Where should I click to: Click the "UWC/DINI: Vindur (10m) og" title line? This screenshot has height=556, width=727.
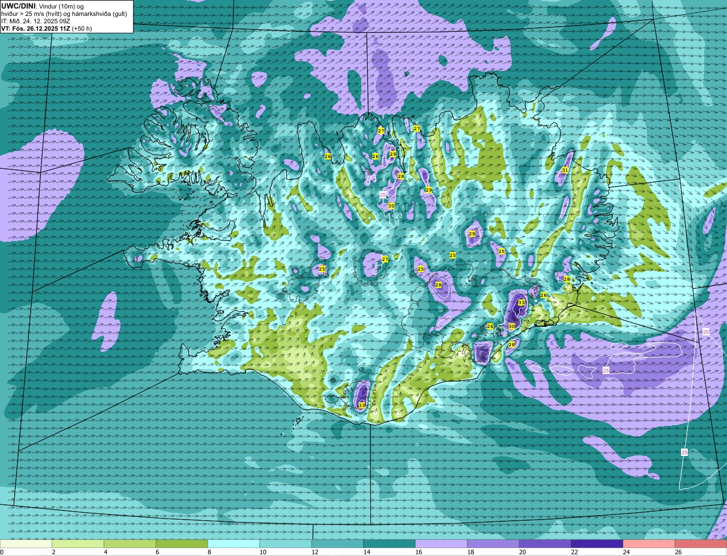coord(43,6)
